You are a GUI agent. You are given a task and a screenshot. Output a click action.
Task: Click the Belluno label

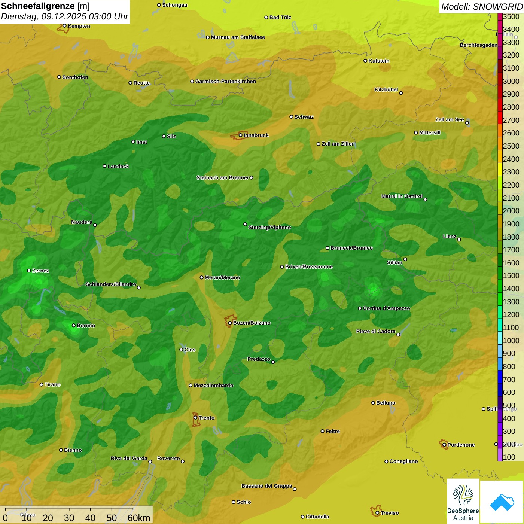pyautogui.click(x=386, y=403)
